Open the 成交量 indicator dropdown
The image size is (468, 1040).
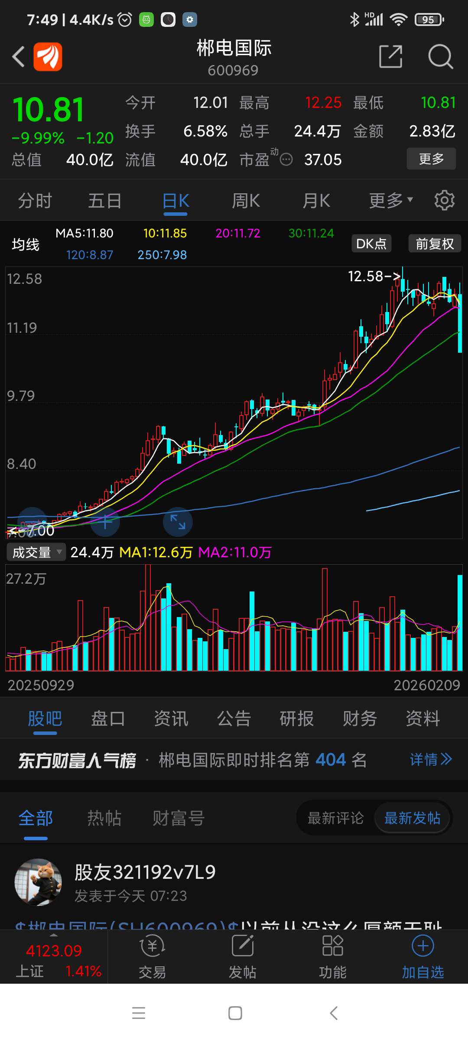[x=36, y=552]
